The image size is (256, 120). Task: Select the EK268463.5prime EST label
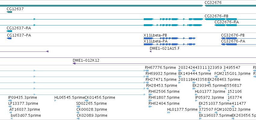tap(224, 80)
